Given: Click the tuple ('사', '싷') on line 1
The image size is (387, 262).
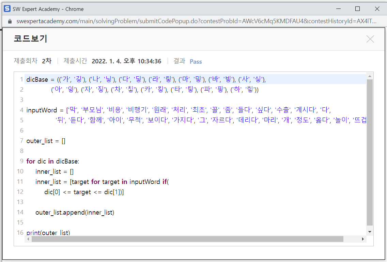Looking at the screenshot, I should [252, 79].
